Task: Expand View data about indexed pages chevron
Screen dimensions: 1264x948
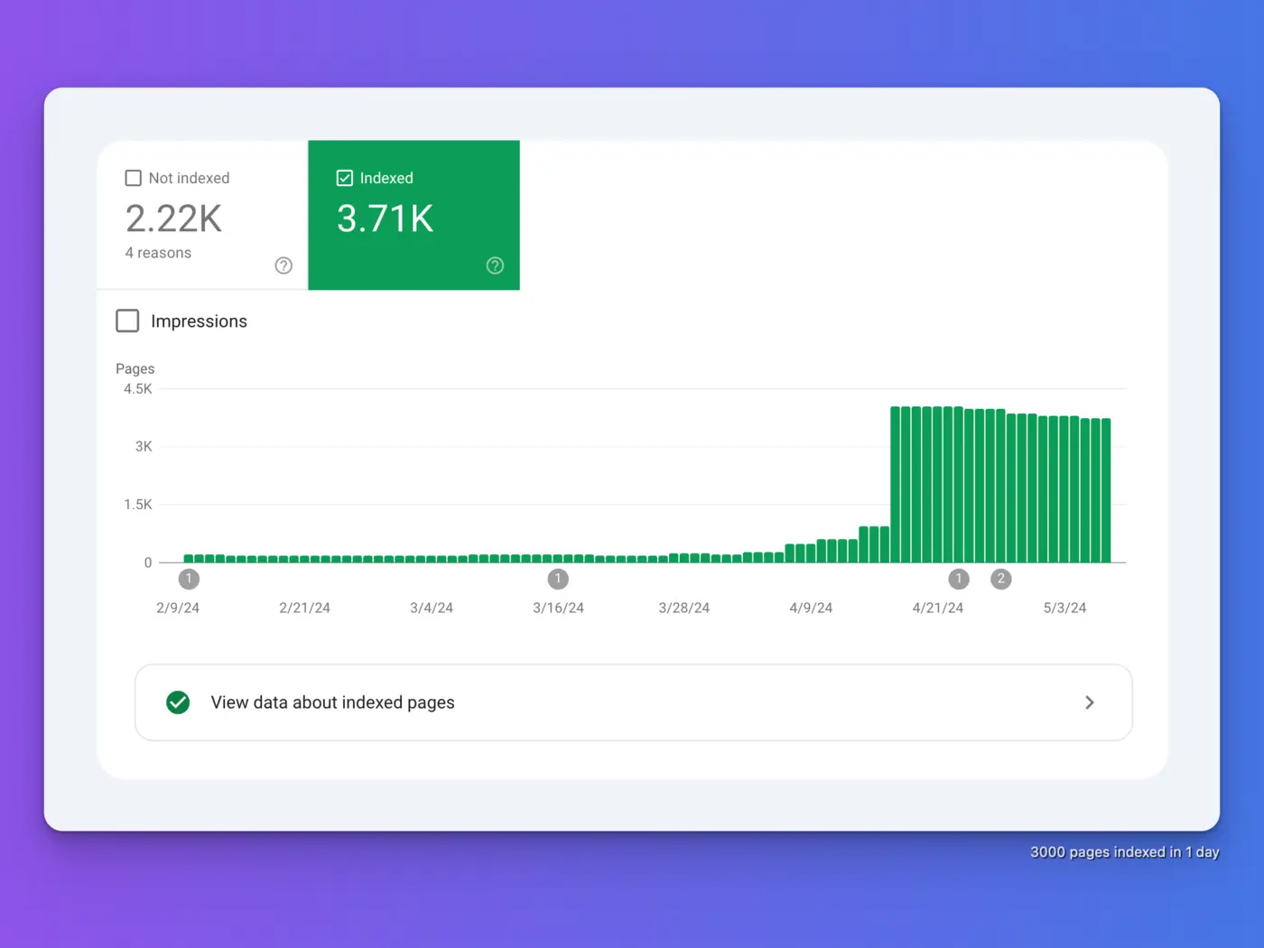Action: pyautogui.click(x=1090, y=702)
